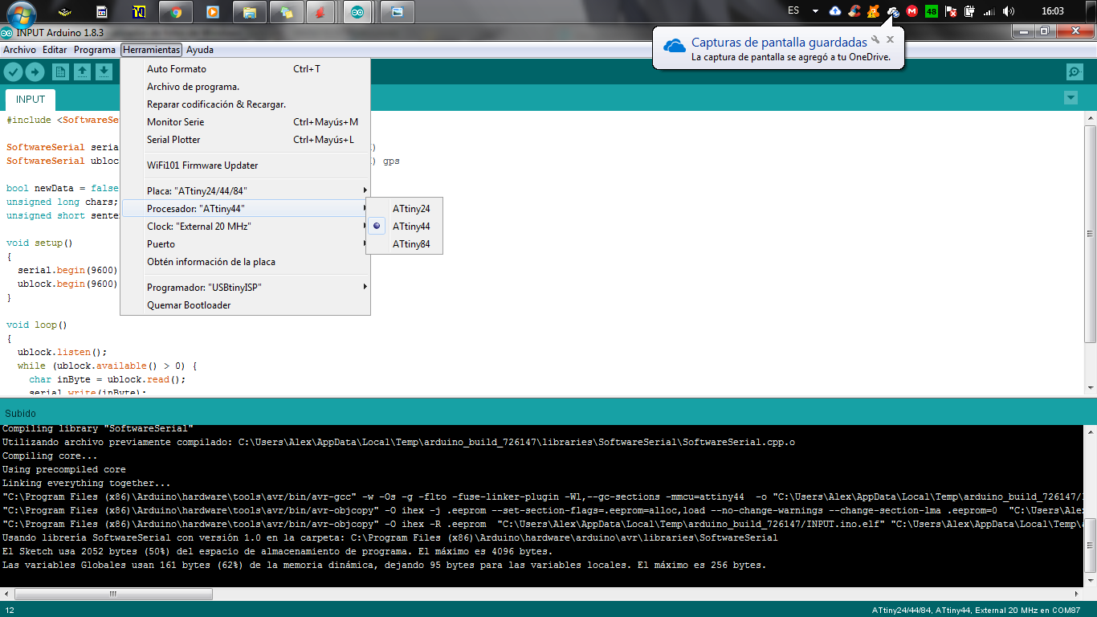This screenshot has height=617, width=1097.
Task: Click the "El Sketch usa 2052 bytes" console line
Action: click(277, 552)
